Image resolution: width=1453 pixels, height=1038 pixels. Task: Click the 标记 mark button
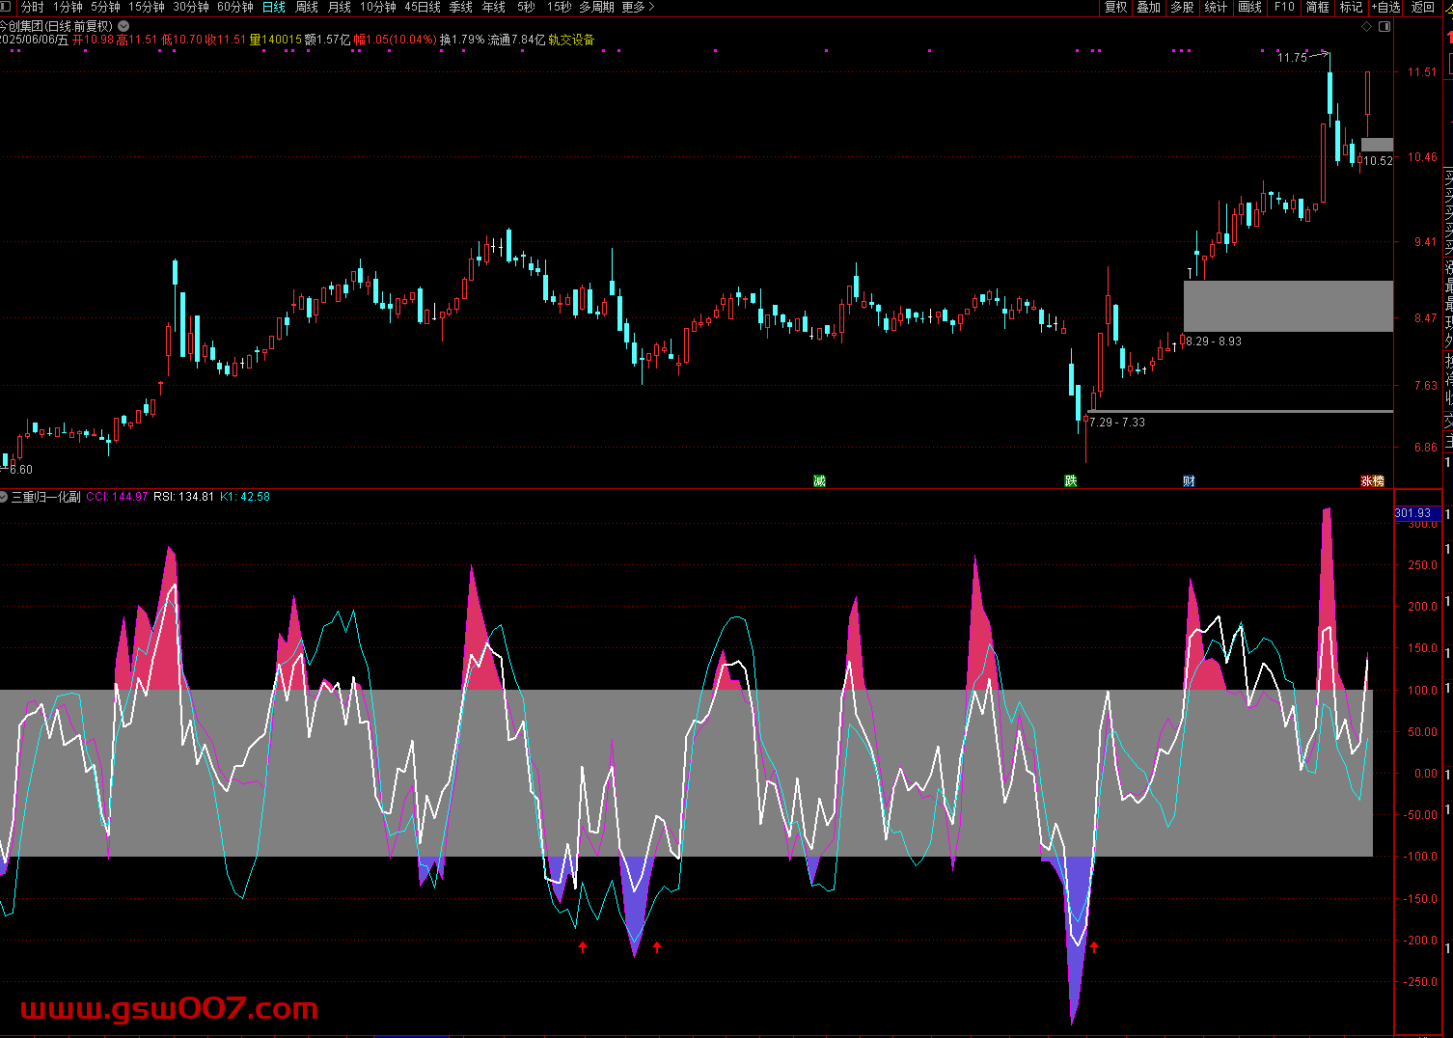tap(1352, 7)
